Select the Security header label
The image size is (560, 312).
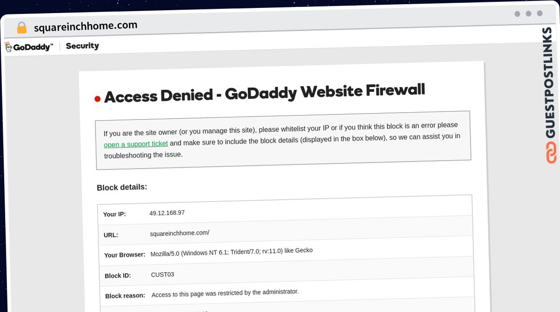(x=82, y=46)
